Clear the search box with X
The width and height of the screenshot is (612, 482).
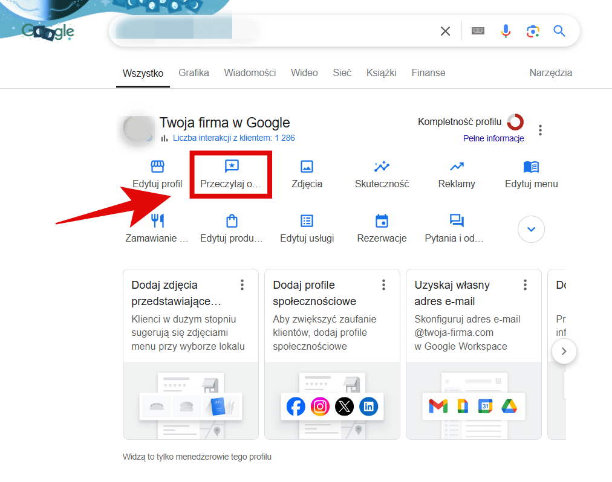tap(445, 31)
